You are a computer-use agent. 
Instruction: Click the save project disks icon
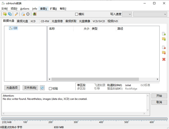pyautogui.click(x=10, y=14)
